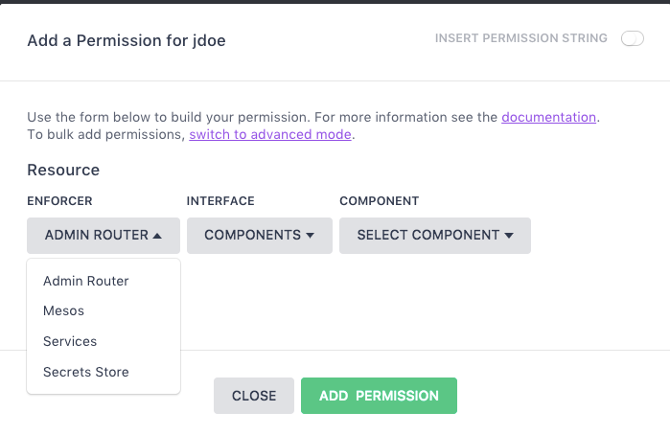The height and width of the screenshot is (435, 670).
Task: Click the up caret on Admin Router
Action: point(157,235)
